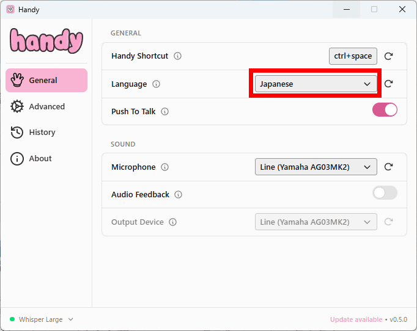Click the info icon beside Push To Talk

164,112
